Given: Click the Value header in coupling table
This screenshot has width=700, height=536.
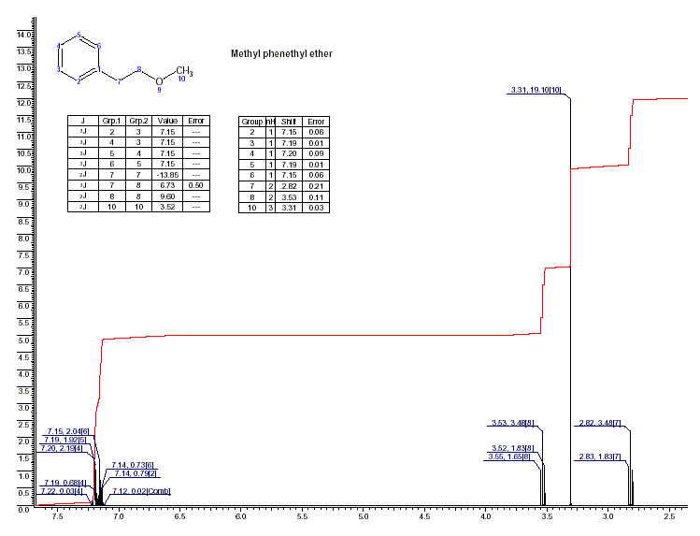Looking at the screenshot, I should [167, 121].
